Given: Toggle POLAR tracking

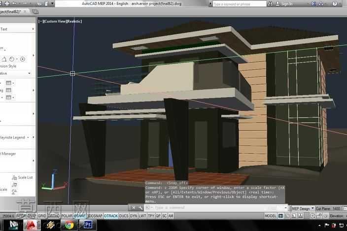Looking at the screenshot, I should [67, 216].
